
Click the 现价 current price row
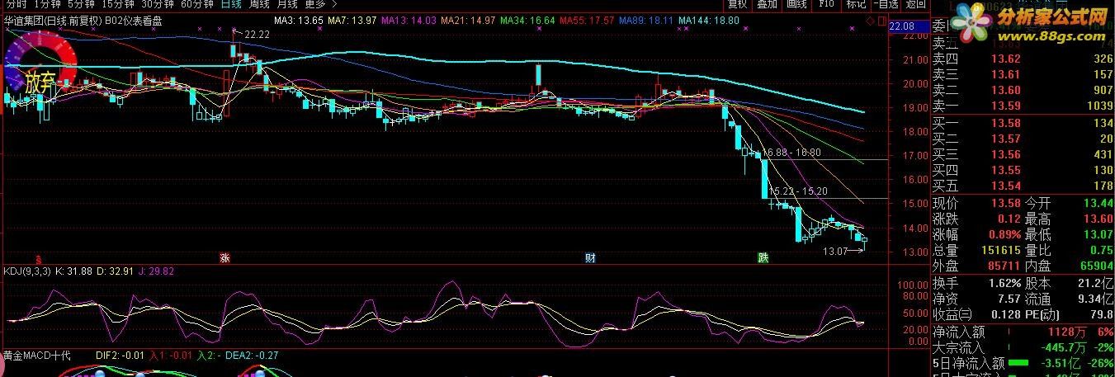[977, 203]
